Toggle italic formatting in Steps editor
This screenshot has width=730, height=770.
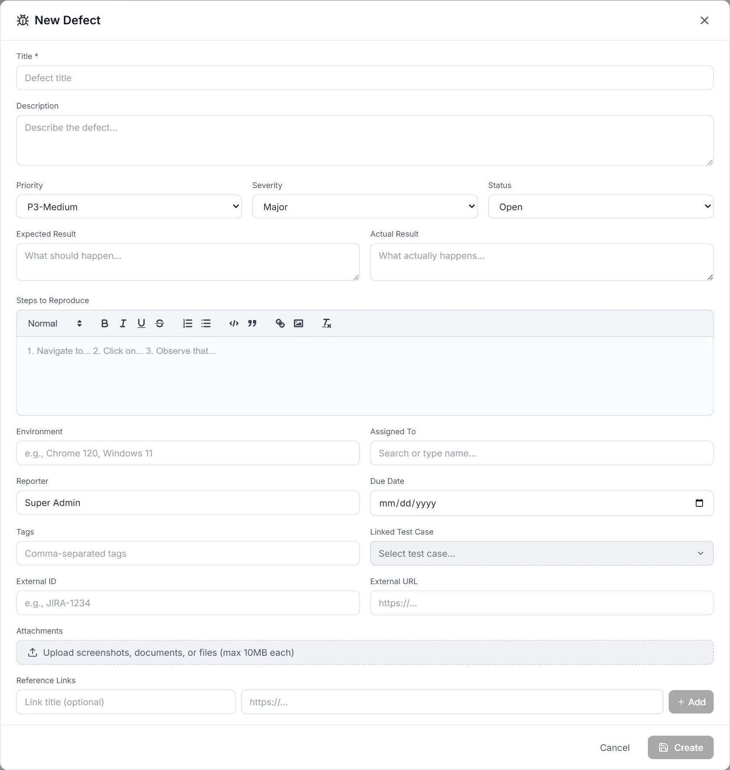click(123, 324)
